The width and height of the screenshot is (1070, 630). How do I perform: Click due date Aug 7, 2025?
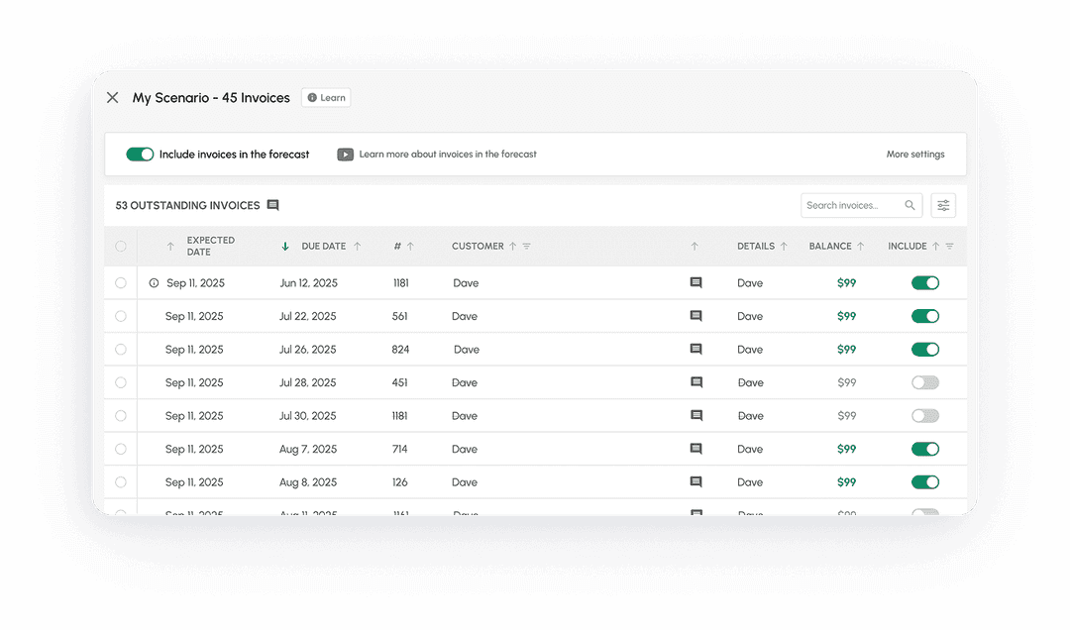click(308, 449)
